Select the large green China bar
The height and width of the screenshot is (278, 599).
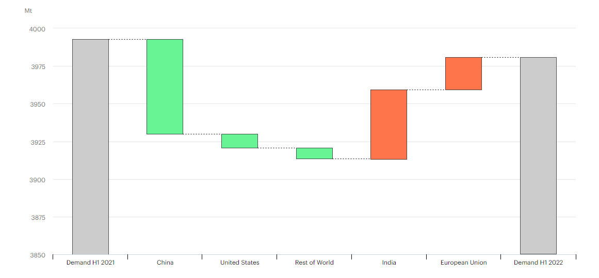(165, 86)
